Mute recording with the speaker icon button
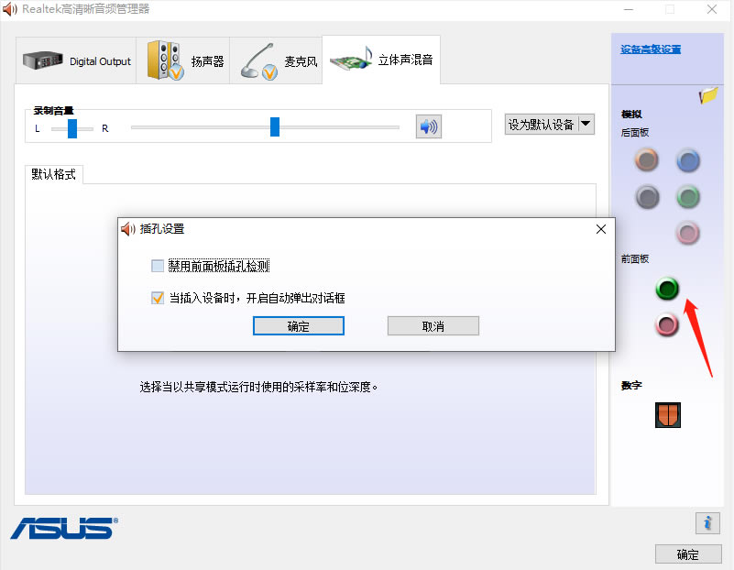The width and height of the screenshot is (734, 570). point(428,126)
